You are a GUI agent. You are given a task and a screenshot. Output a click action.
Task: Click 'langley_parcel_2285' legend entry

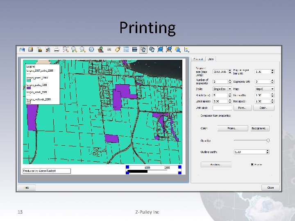tap(37, 78)
